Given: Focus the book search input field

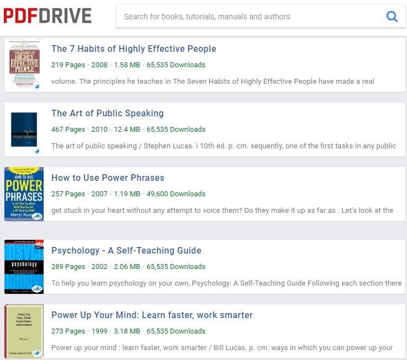Looking at the screenshot, I should (261, 16).
